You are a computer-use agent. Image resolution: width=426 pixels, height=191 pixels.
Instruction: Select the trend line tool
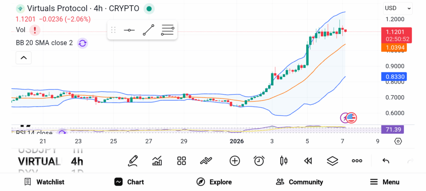coord(148,30)
